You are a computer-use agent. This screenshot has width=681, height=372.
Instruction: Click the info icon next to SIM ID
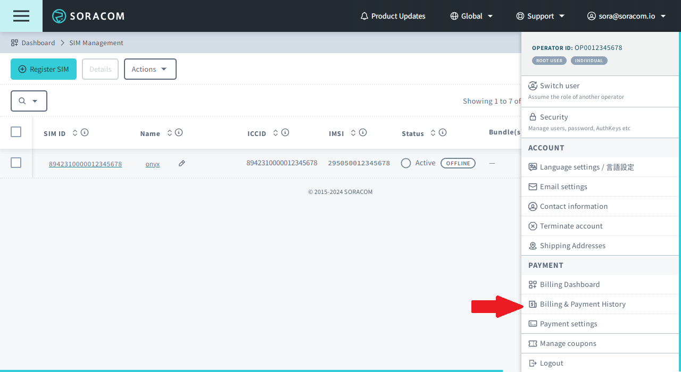[x=85, y=133]
